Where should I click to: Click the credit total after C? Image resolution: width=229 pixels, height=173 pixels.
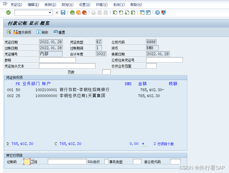(70, 144)
